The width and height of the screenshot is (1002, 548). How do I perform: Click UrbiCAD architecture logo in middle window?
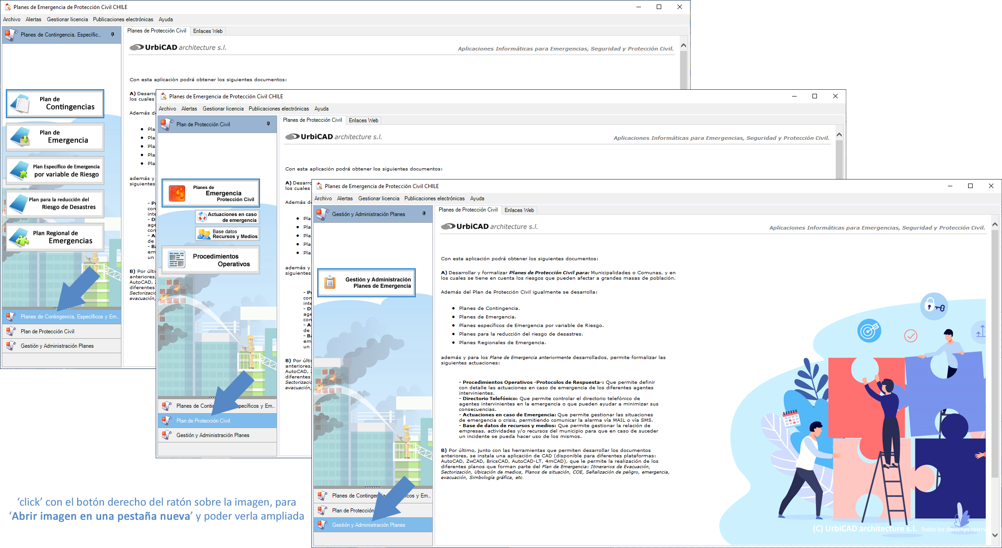(x=334, y=137)
